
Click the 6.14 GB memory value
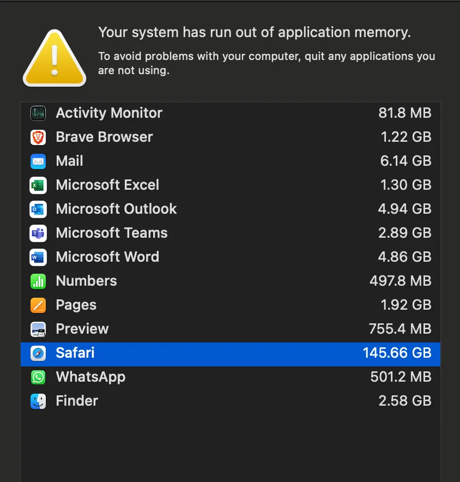tap(405, 161)
